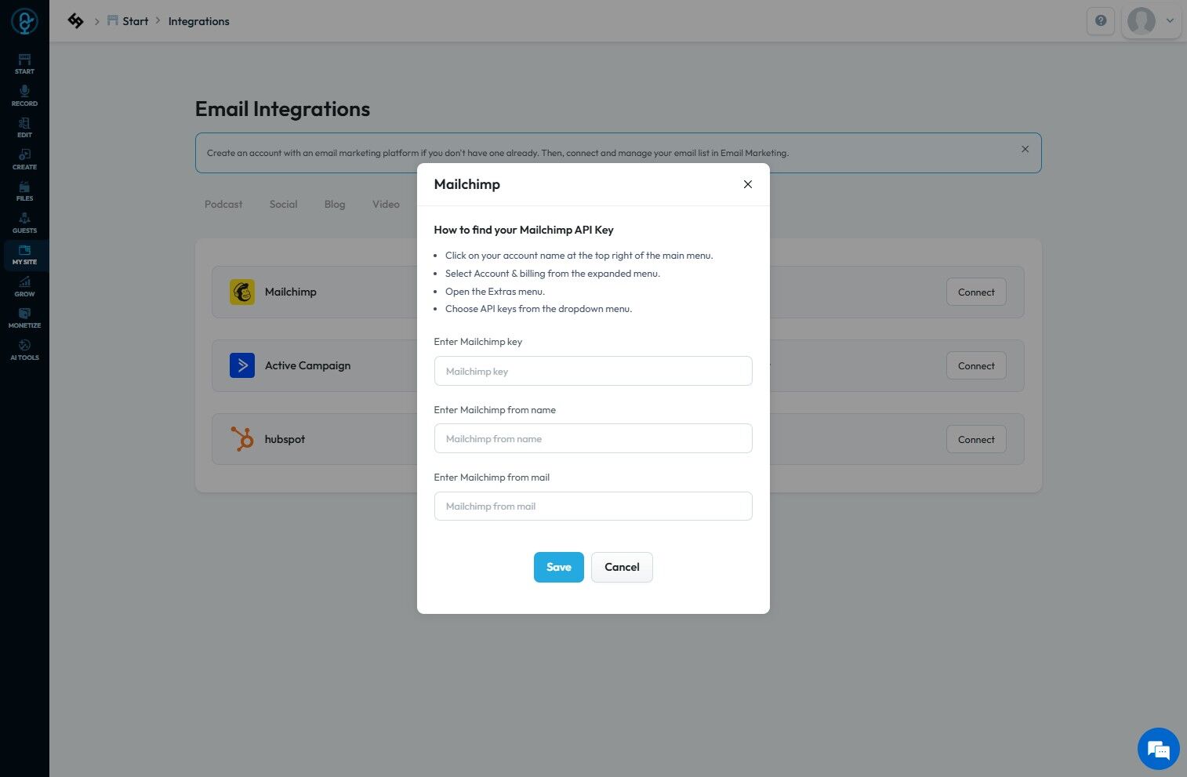Click the help question mark icon
The width and height of the screenshot is (1187, 777).
click(1101, 21)
